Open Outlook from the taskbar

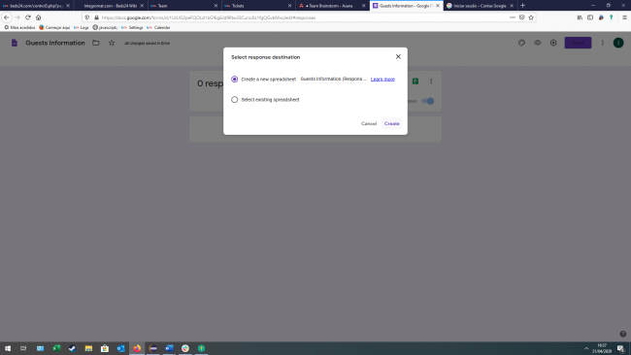[x=120, y=348]
